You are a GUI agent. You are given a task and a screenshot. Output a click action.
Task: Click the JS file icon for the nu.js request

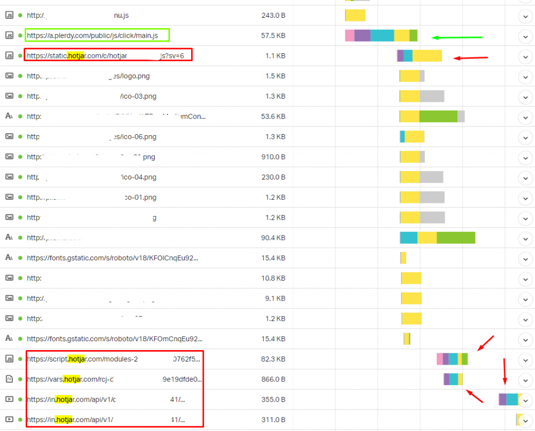pos(9,15)
